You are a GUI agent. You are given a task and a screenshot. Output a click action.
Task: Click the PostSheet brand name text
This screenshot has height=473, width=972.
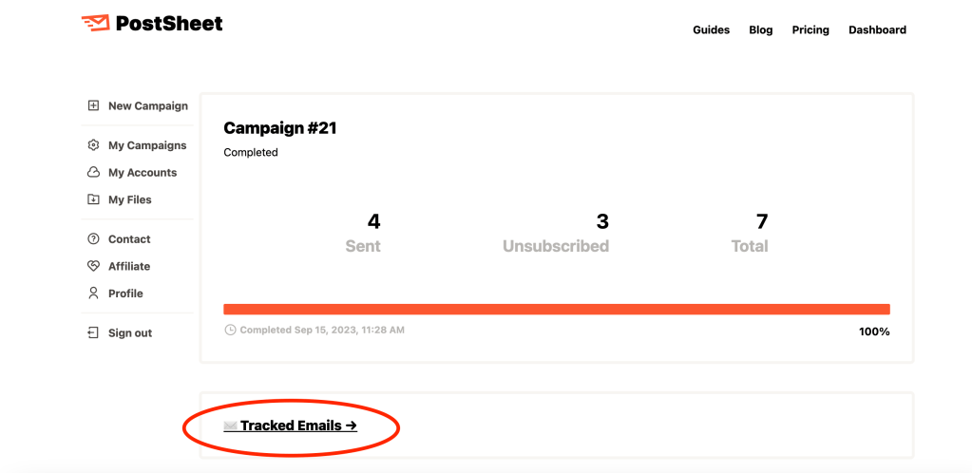click(x=169, y=24)
